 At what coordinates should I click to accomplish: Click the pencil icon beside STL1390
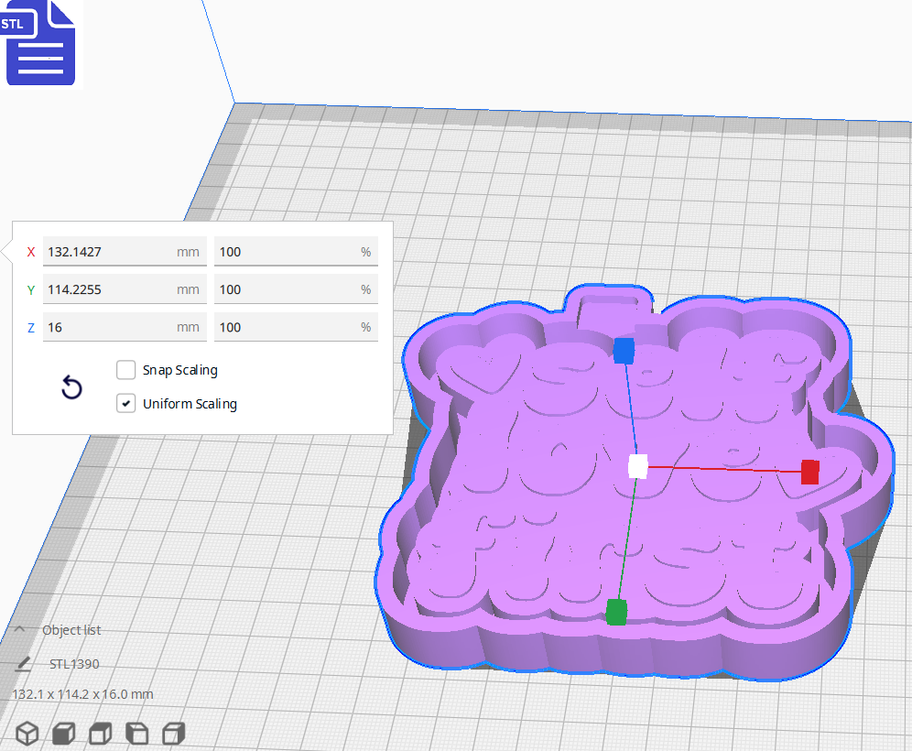click(22, 663)
